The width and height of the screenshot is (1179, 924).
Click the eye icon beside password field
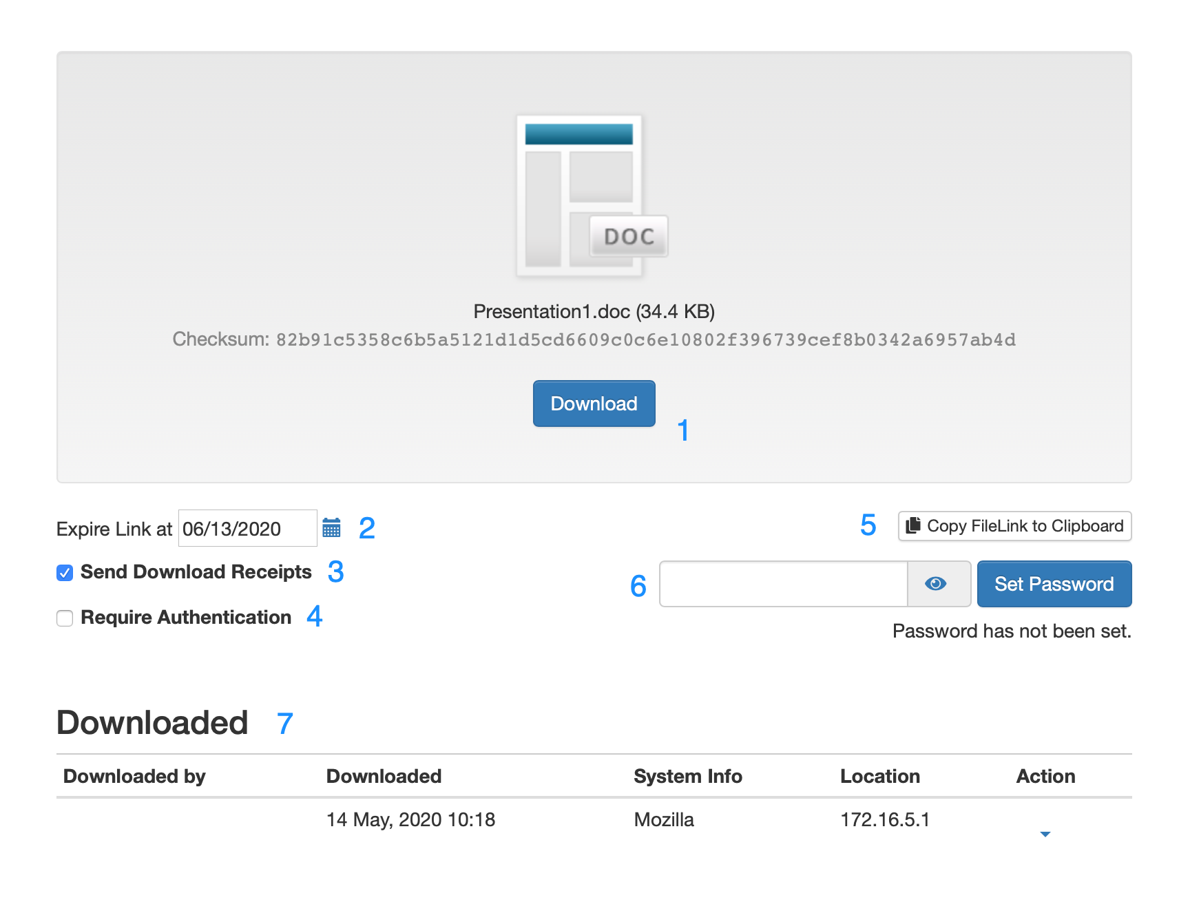click(x=936, y=583)
